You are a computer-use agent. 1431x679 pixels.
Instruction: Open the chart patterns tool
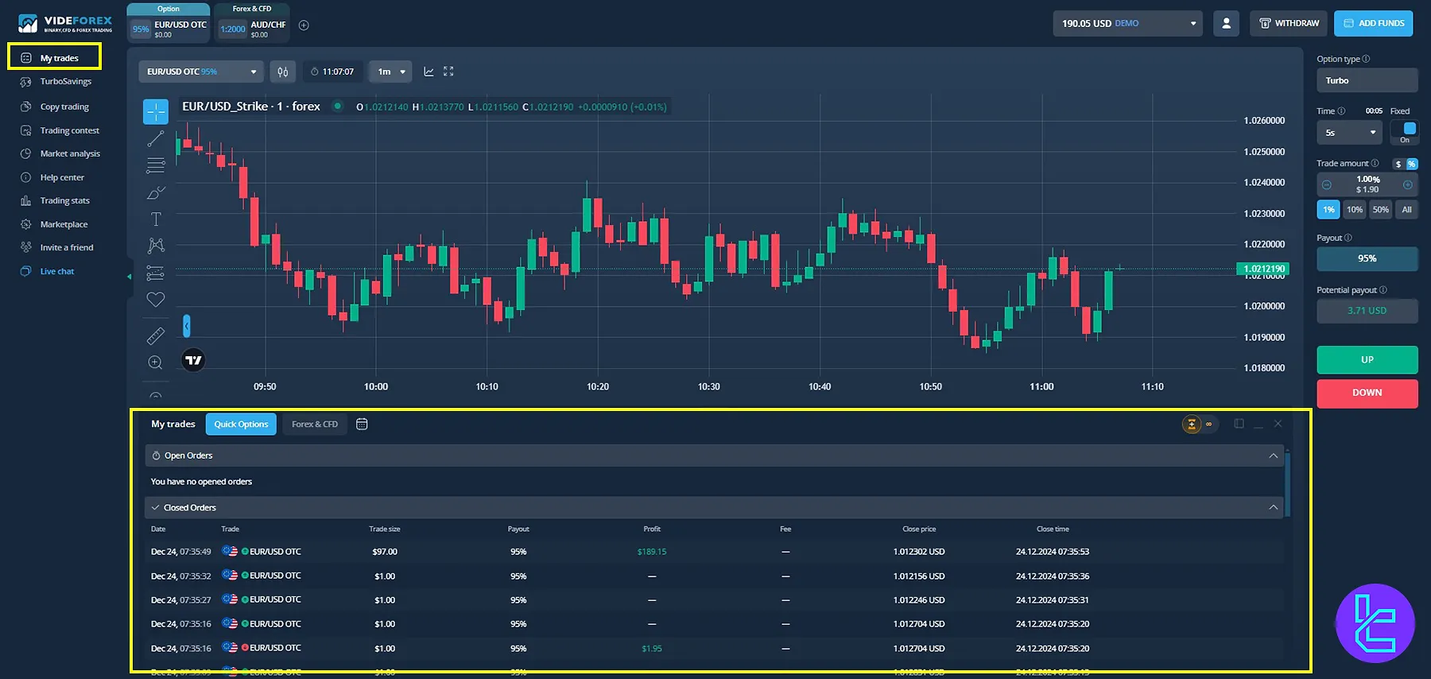[x=156, y=246]
